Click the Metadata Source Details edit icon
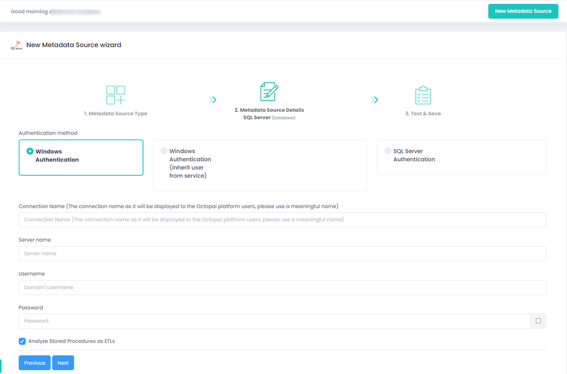The height and width of the screenshot is (374, 567). [270, 91]
